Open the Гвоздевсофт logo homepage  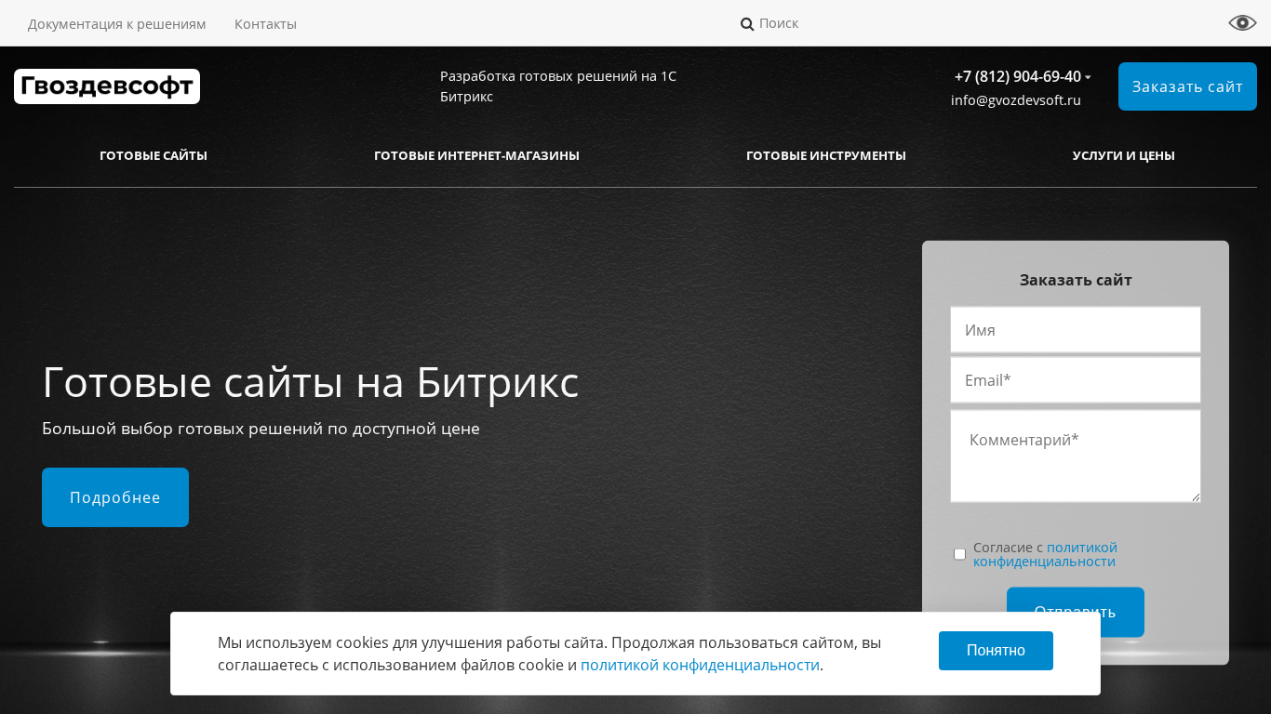107,86
